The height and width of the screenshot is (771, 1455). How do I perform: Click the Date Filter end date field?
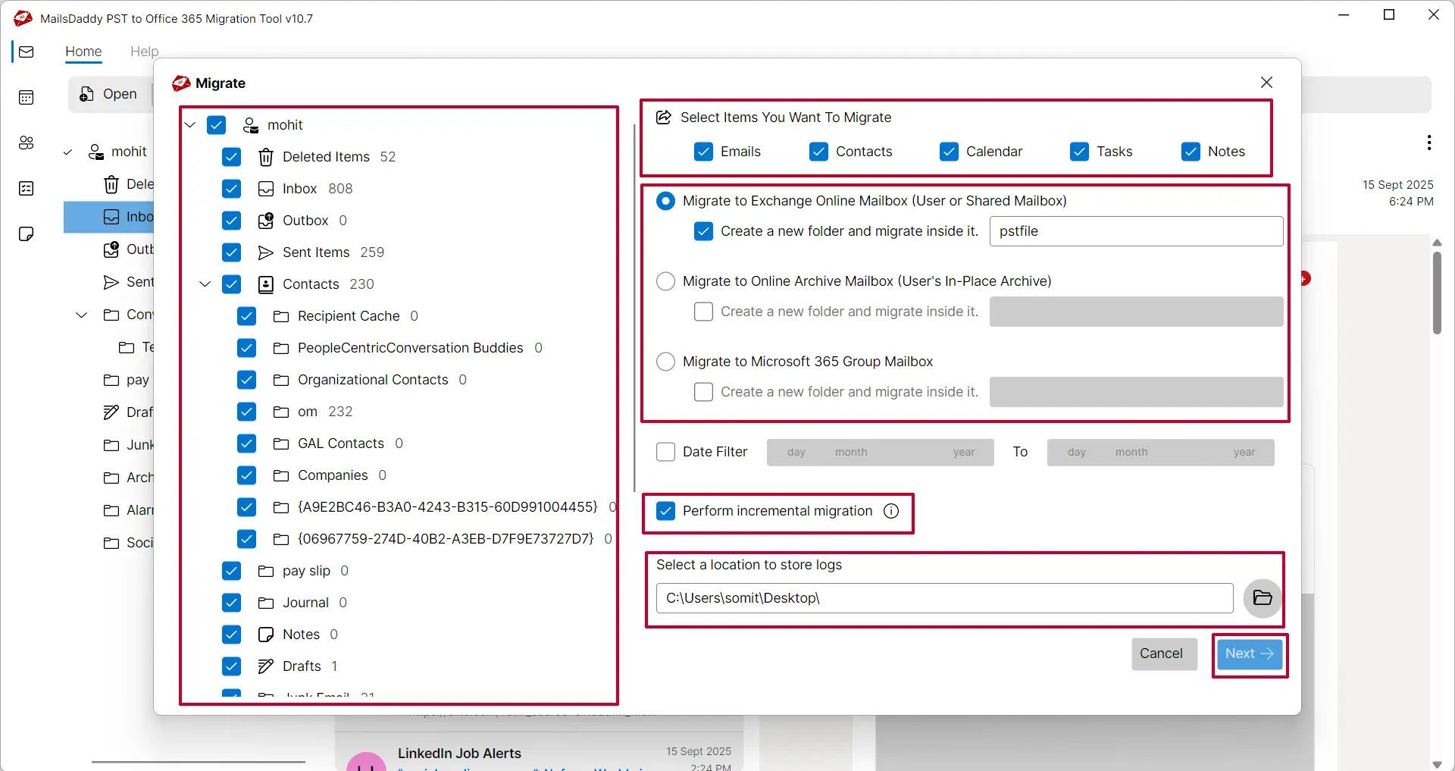coord(1160,453)
